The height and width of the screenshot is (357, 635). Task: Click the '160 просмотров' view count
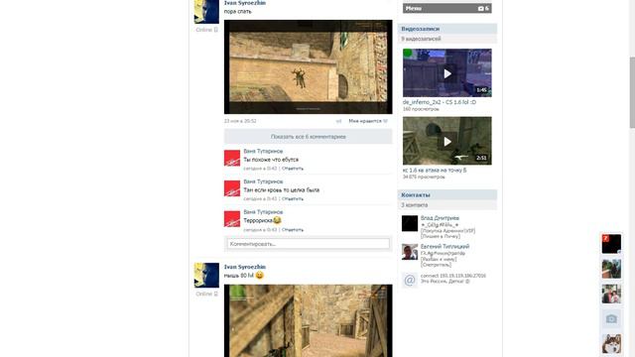pyautogui.click(x=421, y=109)
